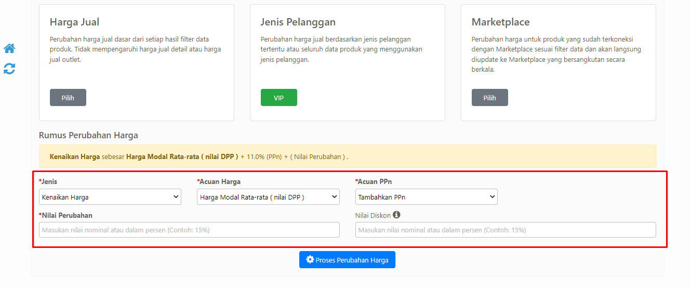
Task: Expand the Acuan Harga dropdown
Action: pyautogui.click(x=268, y=197)
